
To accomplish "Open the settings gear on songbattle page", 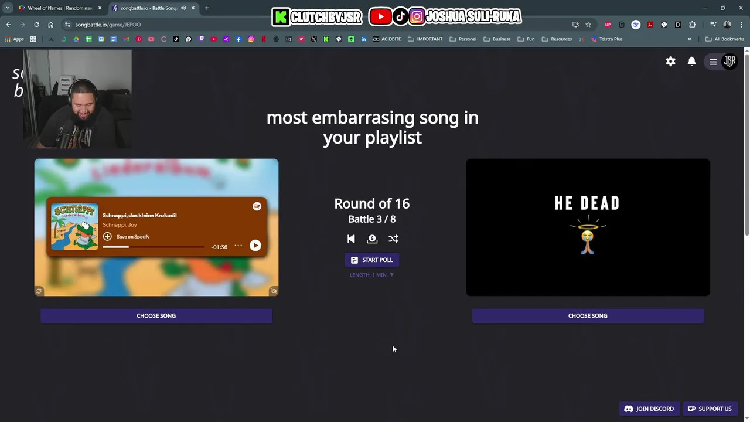I will (670, 62).
